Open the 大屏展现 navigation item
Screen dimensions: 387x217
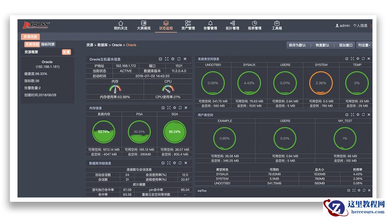coord(144,25)
